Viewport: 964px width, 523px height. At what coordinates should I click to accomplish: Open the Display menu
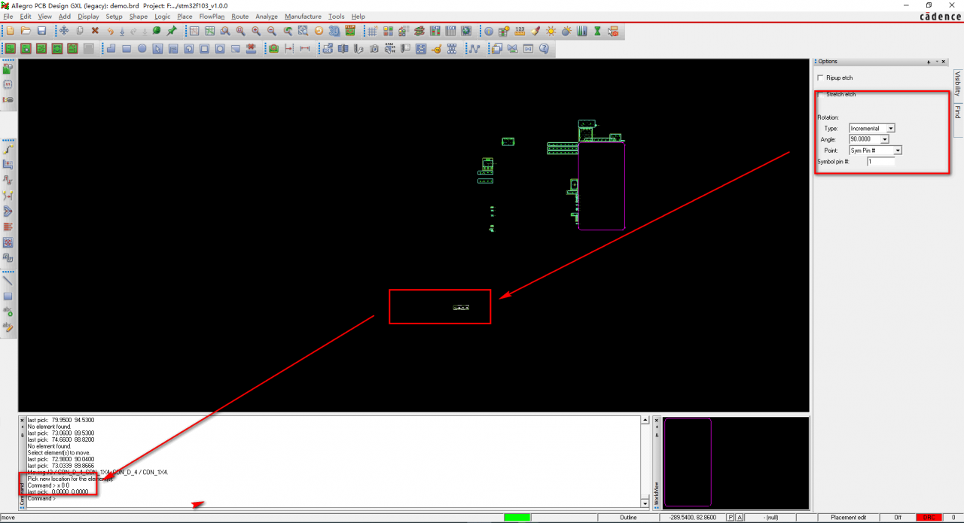pyautogui.click(x=88, y=16)
